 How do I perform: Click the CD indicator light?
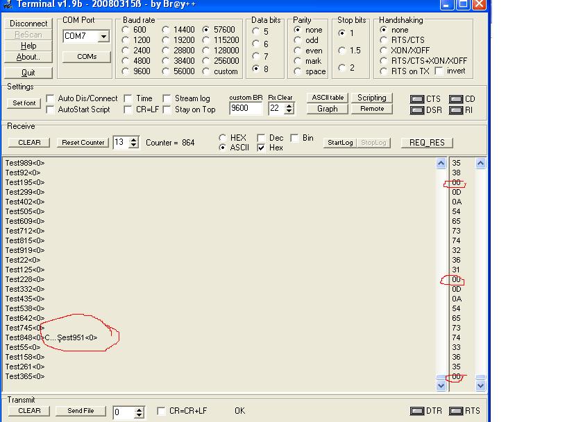pyautogui.click(x=456, y=99)
